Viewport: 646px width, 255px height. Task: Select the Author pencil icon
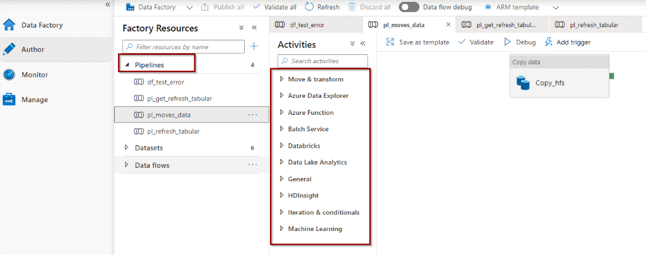pos(9,49)
